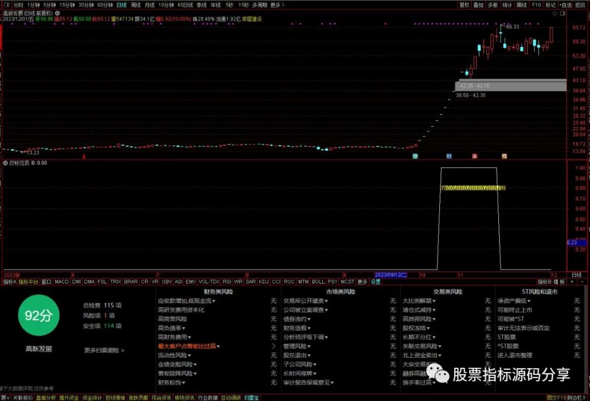
Task: Click the 标记 mark button
Action: (x=551, y=5)
